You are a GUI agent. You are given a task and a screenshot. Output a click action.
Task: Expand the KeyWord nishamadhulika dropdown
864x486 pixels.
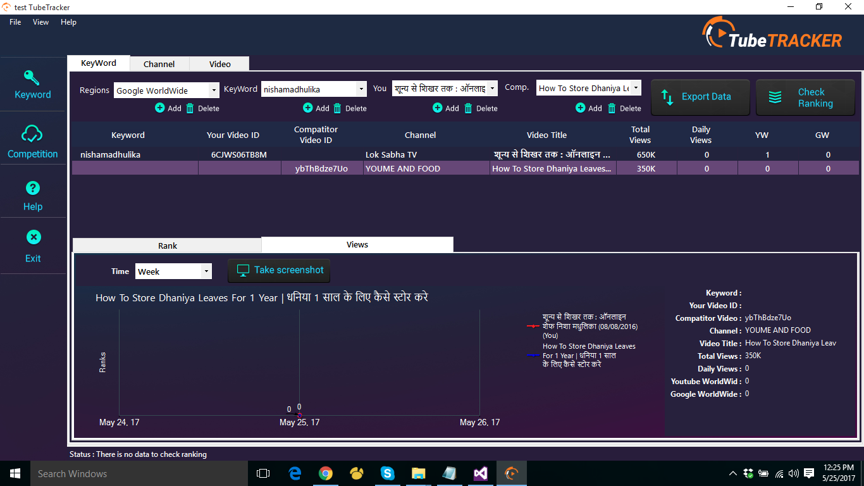point(361,89)
